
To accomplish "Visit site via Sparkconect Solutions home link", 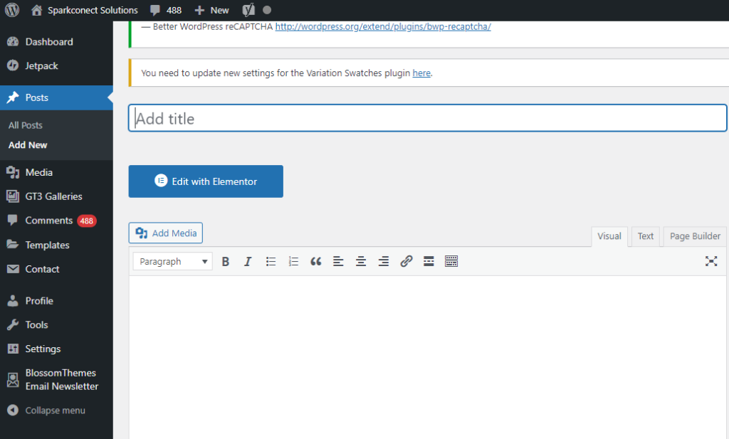I will click(85, 10).
